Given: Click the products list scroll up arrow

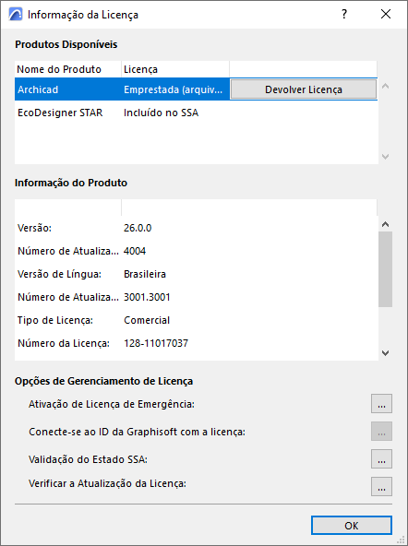Looking at the screenshot, I should pyautogui.click(x=385, y=86).
